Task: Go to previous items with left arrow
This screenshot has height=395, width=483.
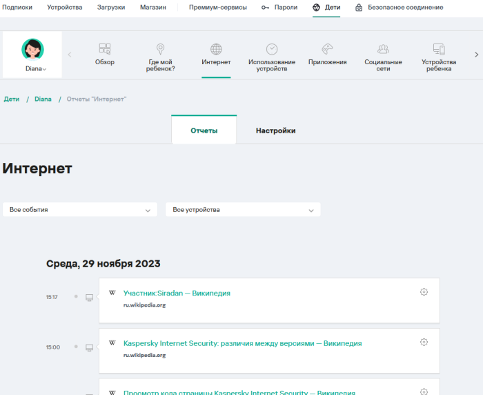Action: pyautogui.click(x=70, y=55)
